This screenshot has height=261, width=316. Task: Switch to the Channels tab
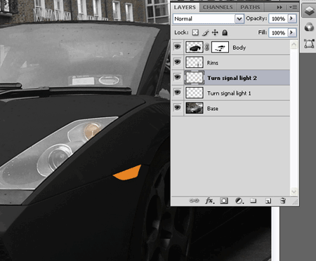click(x=218, y=8)
